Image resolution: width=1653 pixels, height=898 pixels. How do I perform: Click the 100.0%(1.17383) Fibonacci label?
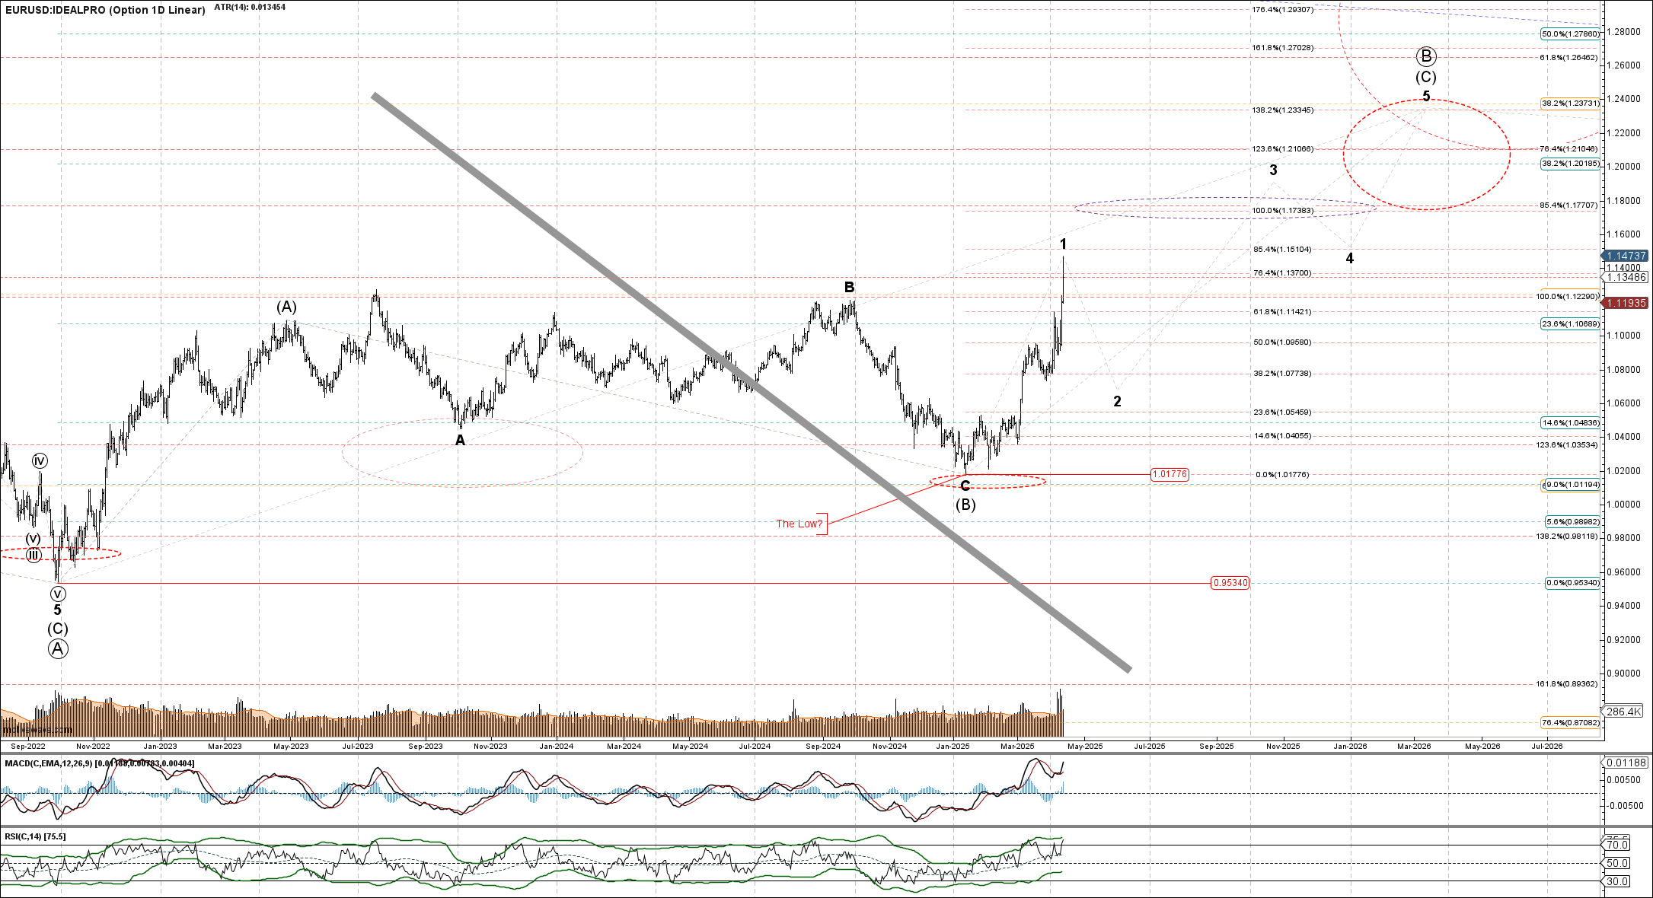1282,211
